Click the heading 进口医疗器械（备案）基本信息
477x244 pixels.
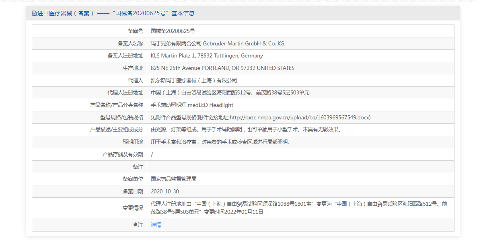click(x=115, y=13)
